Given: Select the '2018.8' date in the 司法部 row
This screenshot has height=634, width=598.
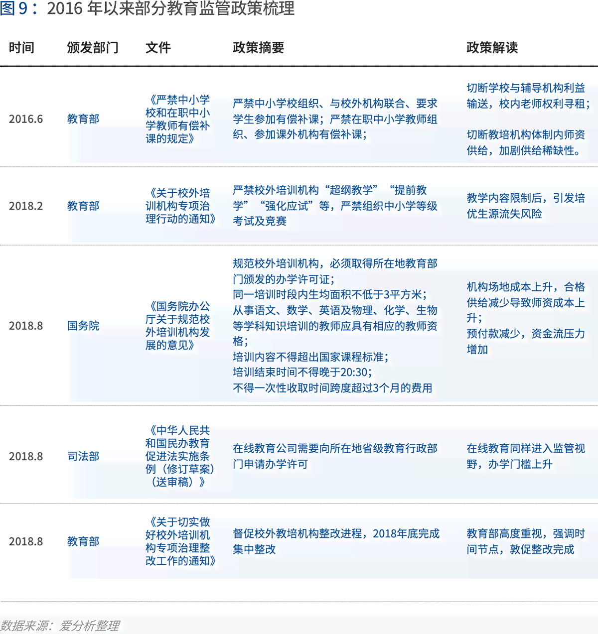Looking at the screenshot, I should 26,456.
